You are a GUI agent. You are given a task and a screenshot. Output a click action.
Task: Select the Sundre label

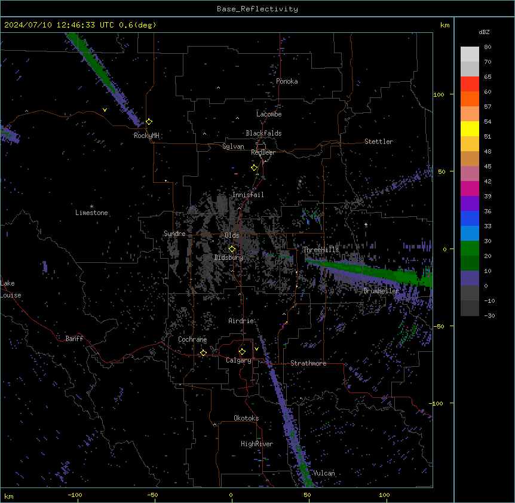click(174, 234)
